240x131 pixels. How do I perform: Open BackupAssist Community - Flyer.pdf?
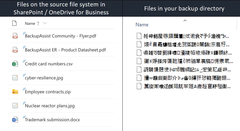tap(61, 36)
